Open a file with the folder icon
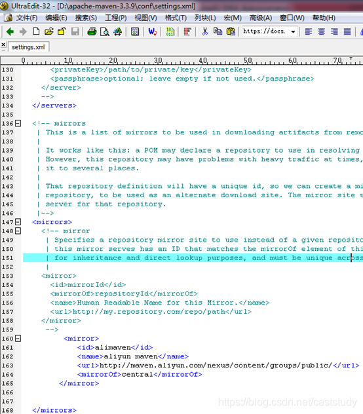Image resolution: width=363 pixels, height=414 pixels. [49, 31]
